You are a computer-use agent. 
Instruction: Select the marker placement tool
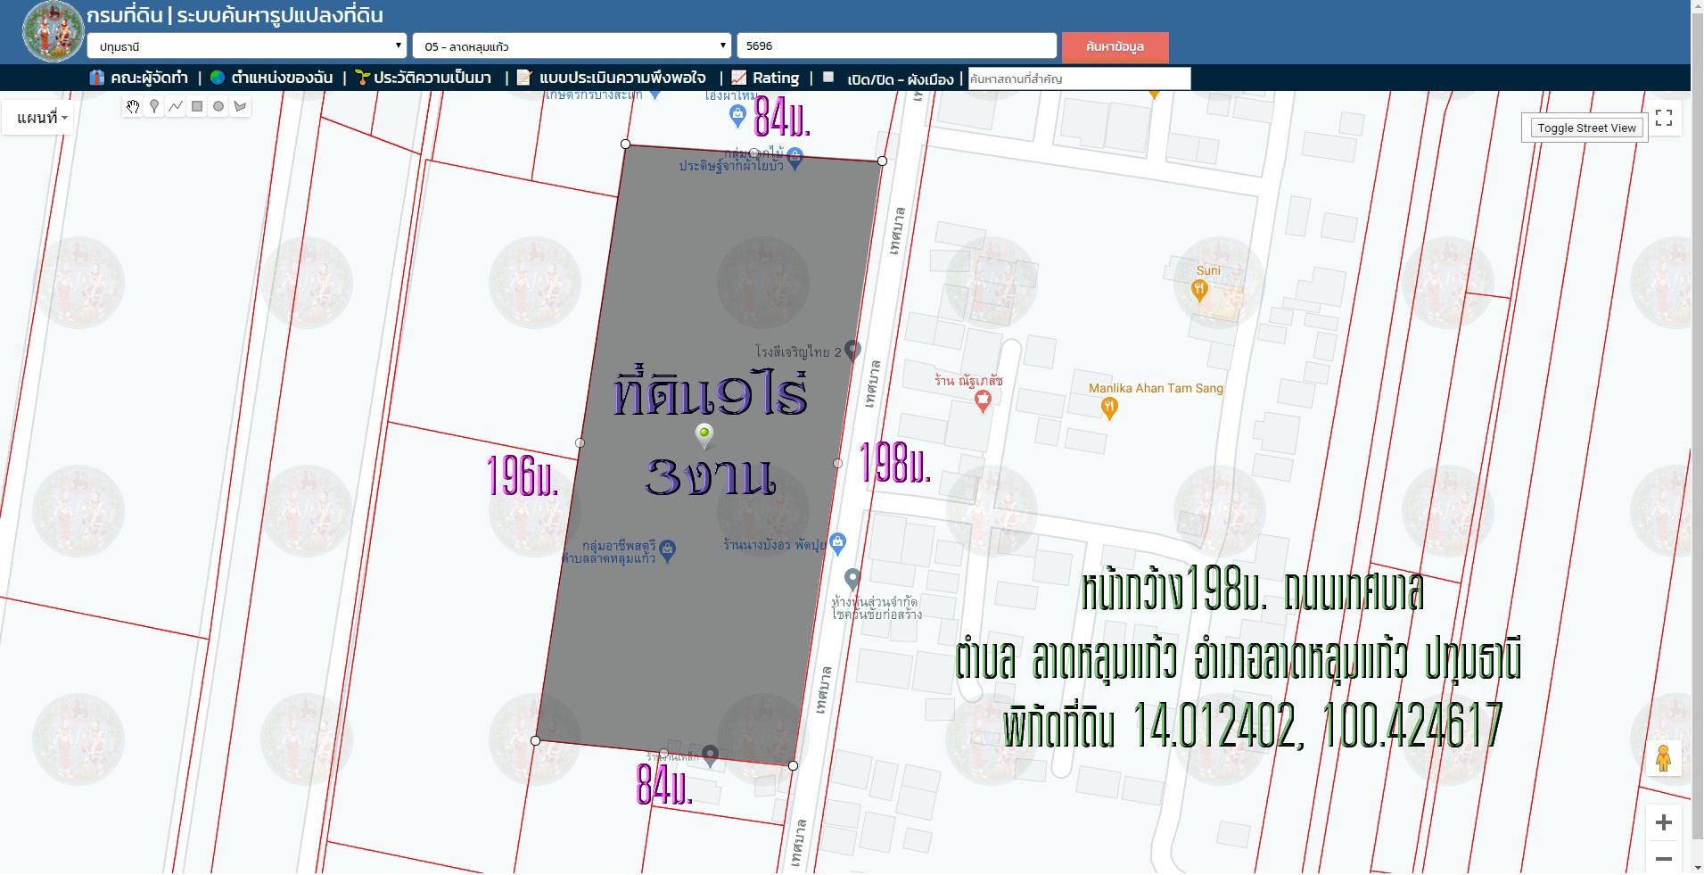[x=154, y=106]
